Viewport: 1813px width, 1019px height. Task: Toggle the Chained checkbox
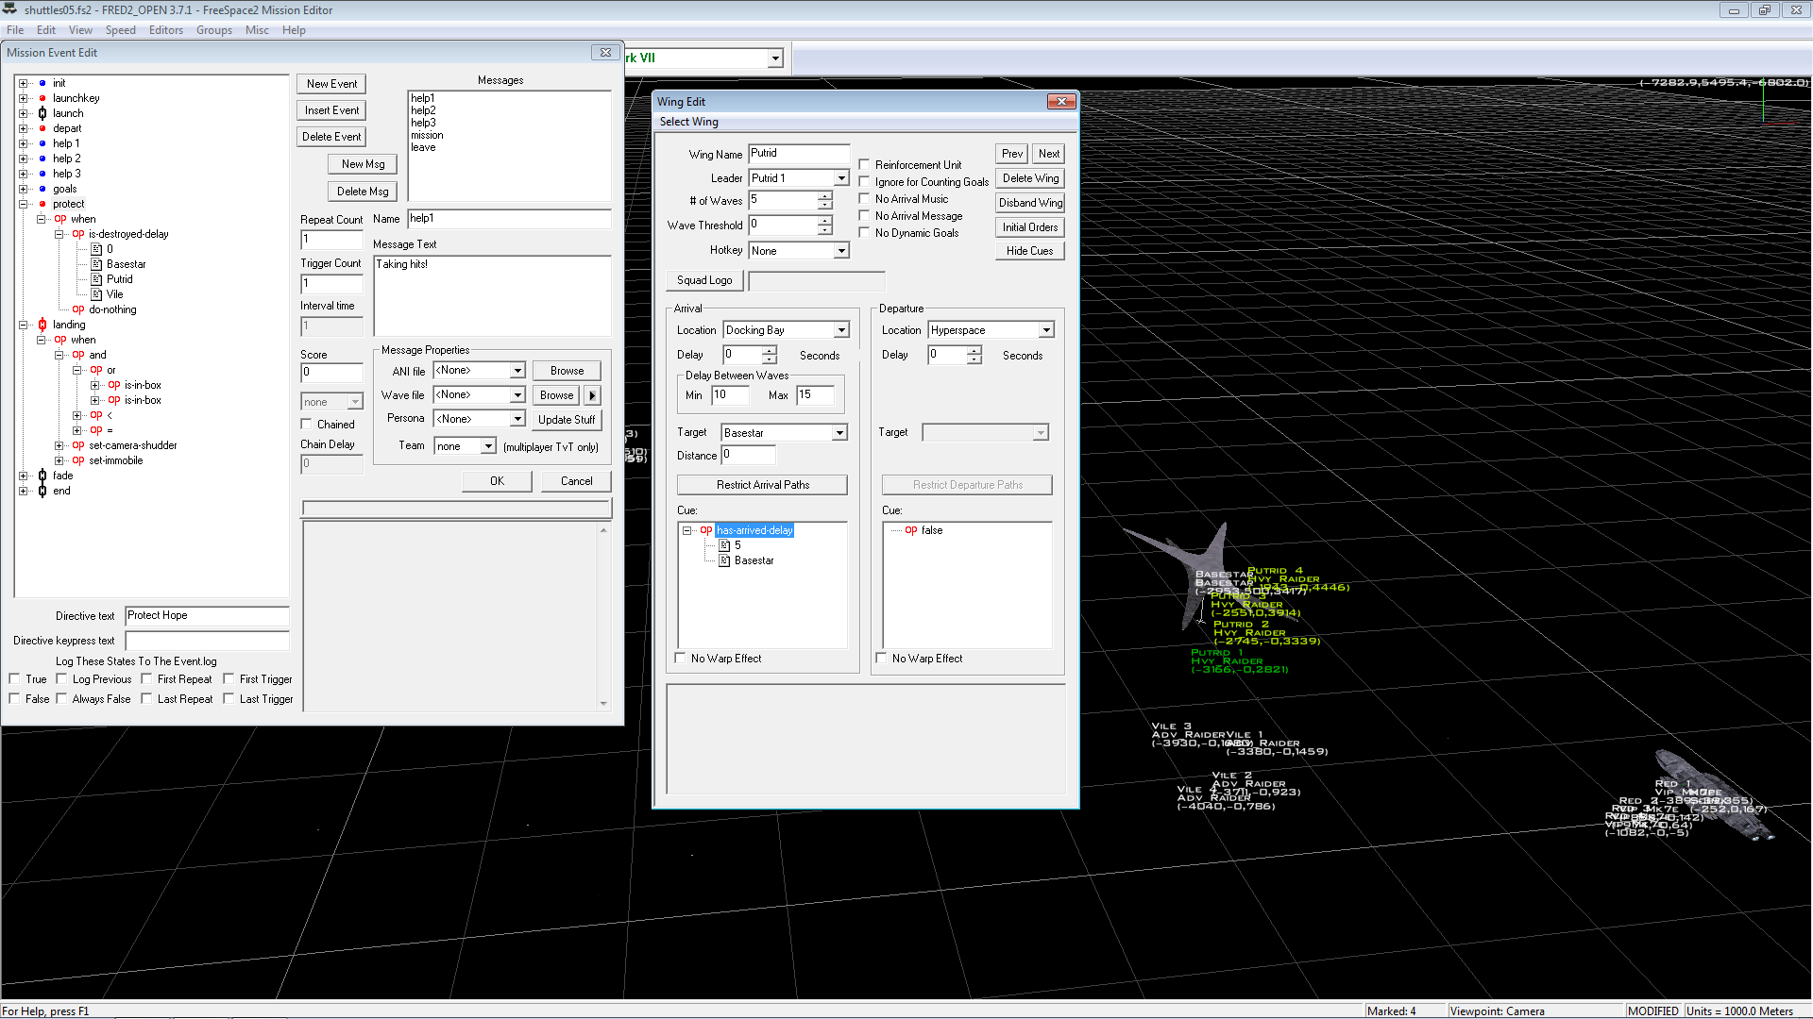(x=306, y=424)
